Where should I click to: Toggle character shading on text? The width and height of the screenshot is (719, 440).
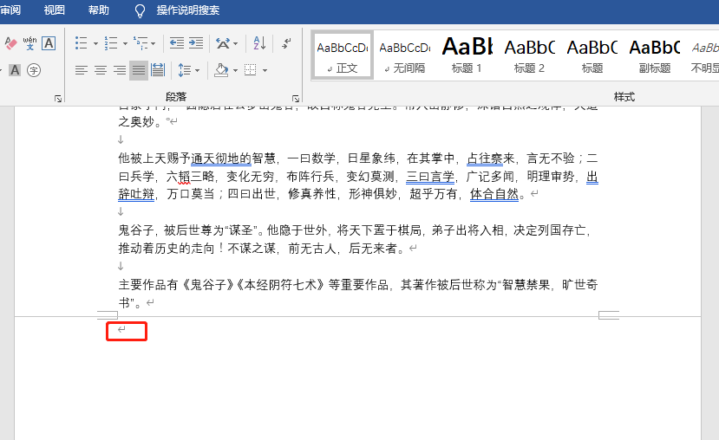(x=15, y=70)
